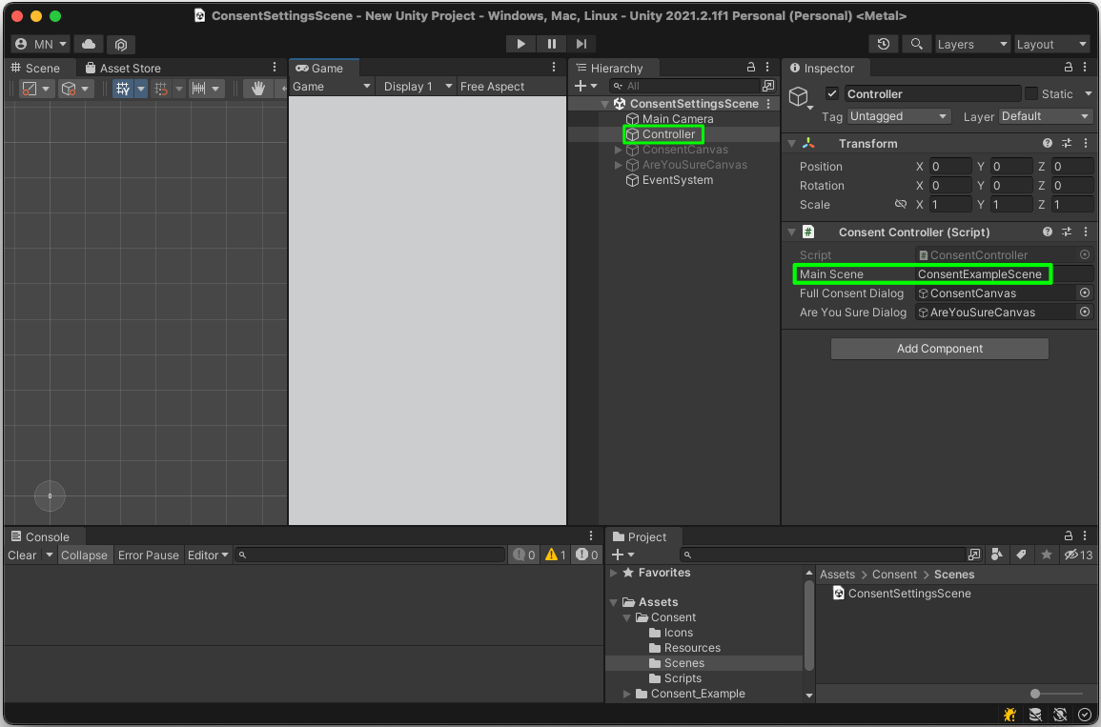Select the Hand view tool
Image resolution: width=1101 pixels, height=727 pixels.
(257, 89)
